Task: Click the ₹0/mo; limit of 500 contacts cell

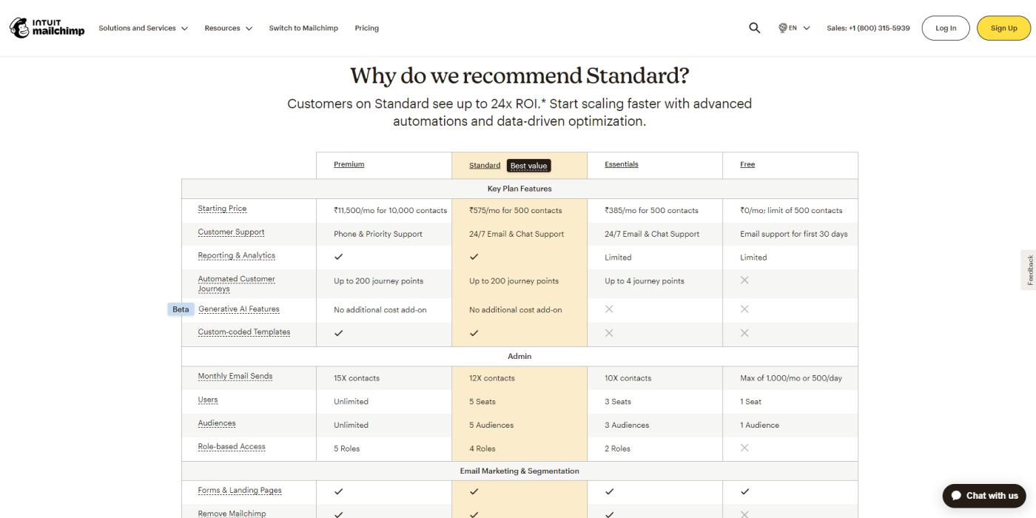Action: point(791,211)
